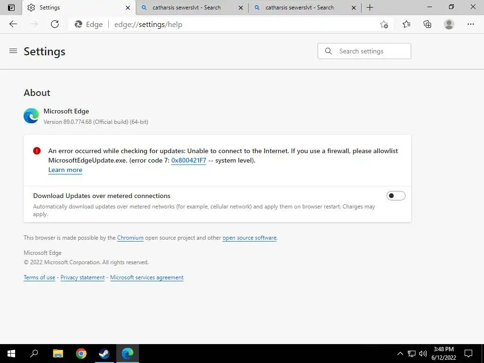Open the volume tray icon
484x363 pixels.
(423, 354)
